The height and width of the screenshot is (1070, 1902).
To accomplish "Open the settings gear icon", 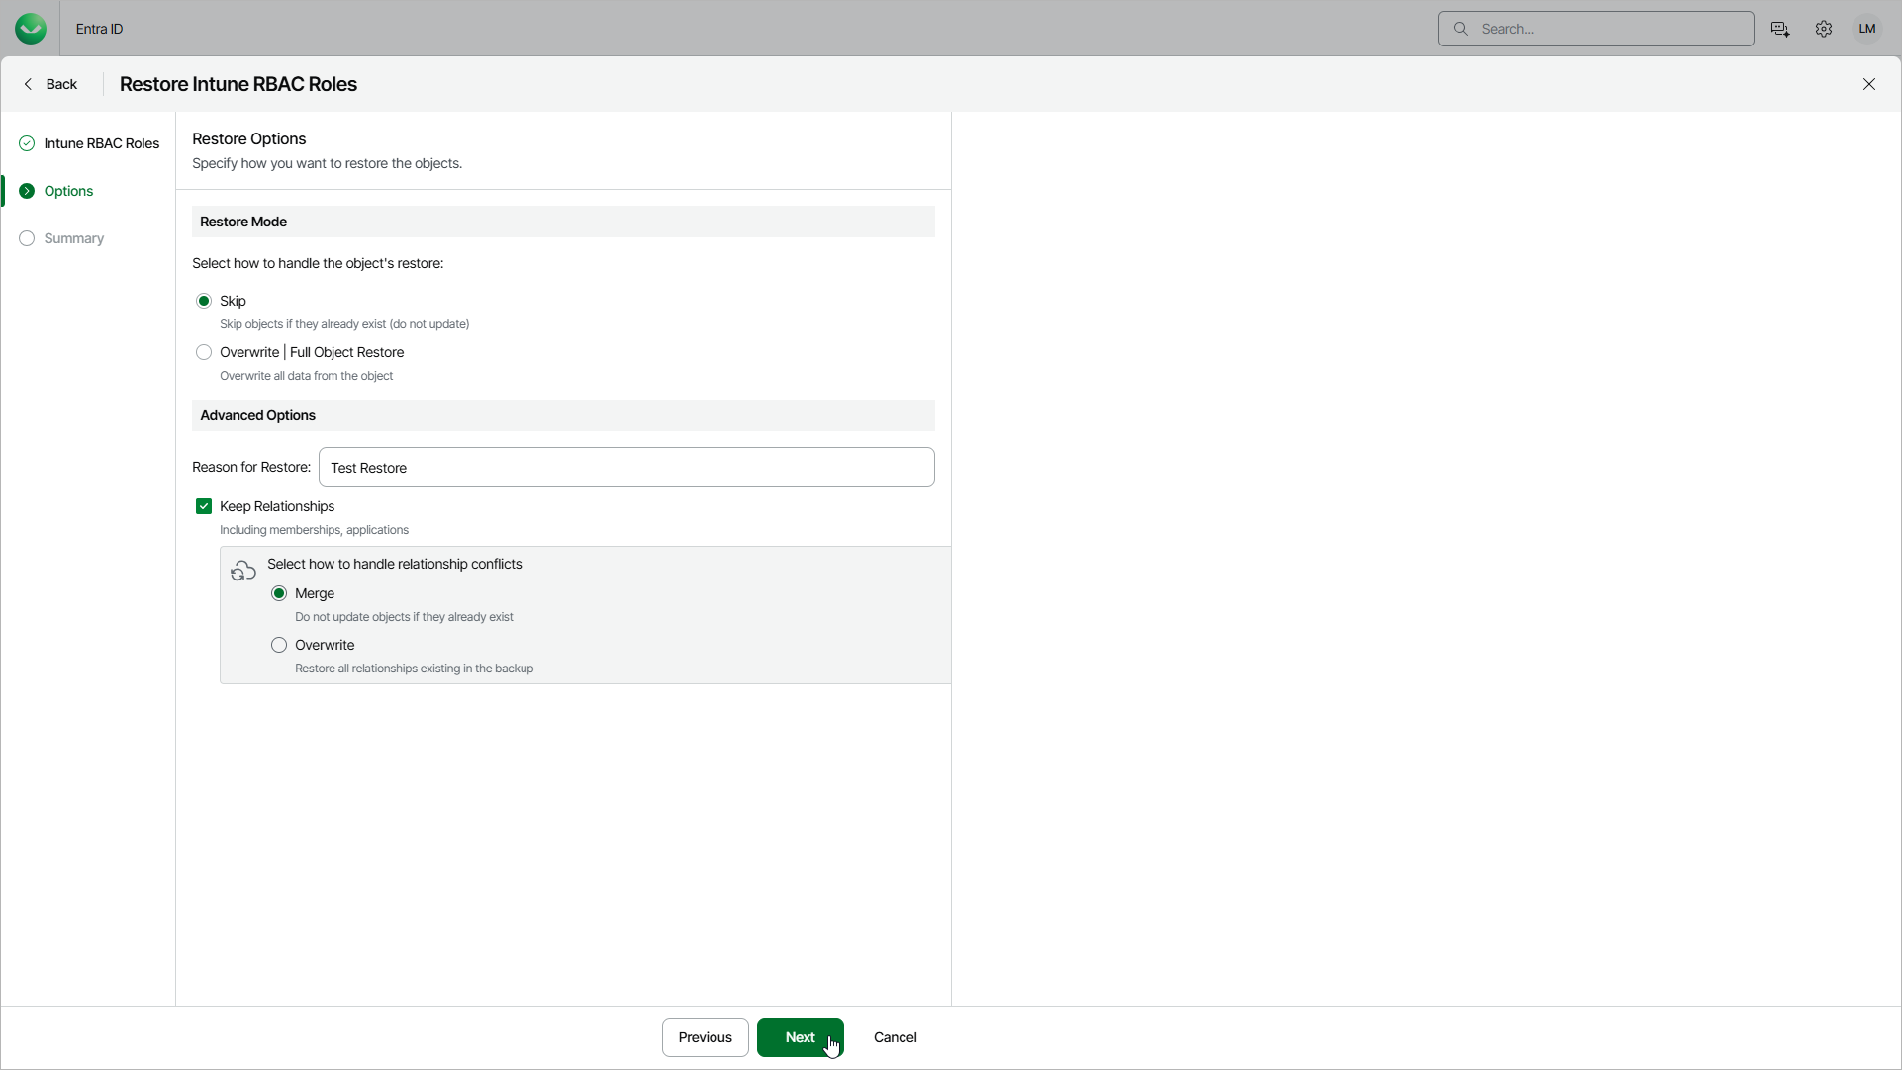I will (x=1824, y=29).
